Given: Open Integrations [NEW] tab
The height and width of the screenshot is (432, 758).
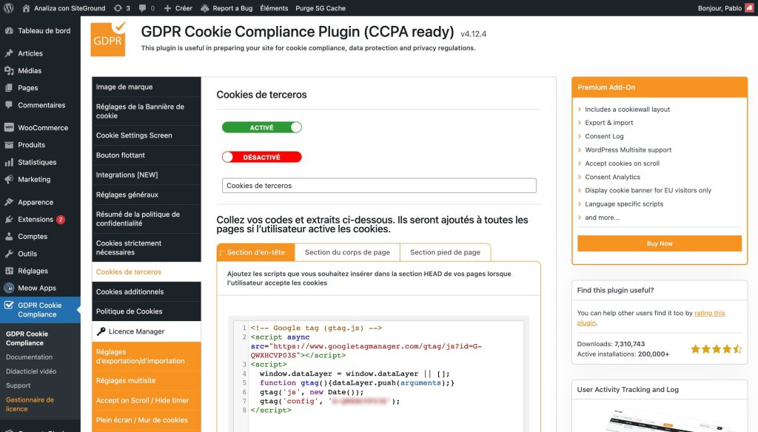Looking at the screenshot, I should point(147,175).
